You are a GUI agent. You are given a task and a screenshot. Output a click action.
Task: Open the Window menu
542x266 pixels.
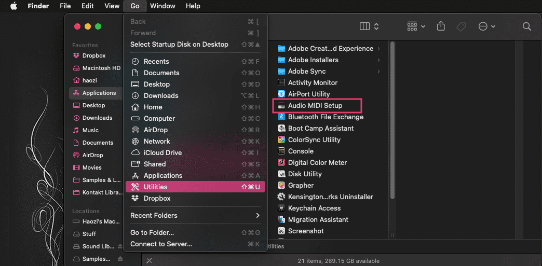point(162,6)
